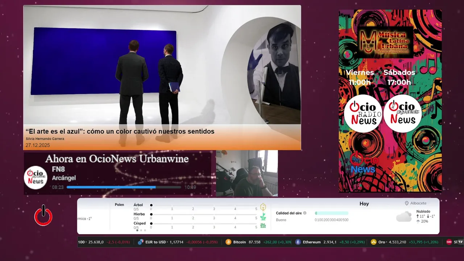This screenshot has width=464, height=261.
Task: Click the grass pollen icon in the Hierba row
Action: pos(263,216)
